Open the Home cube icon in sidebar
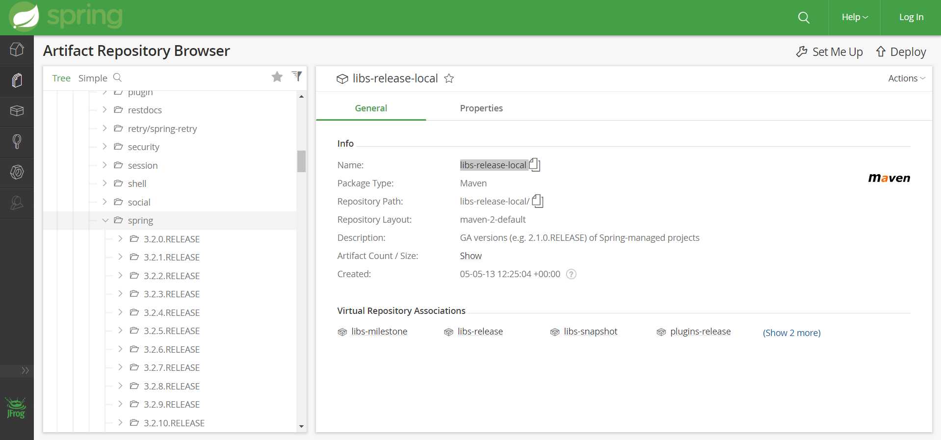The image size is (941, 440). point(17,50)
